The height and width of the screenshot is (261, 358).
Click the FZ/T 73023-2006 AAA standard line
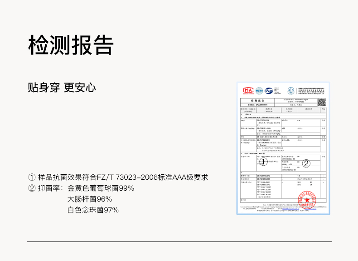coord(118,177)
